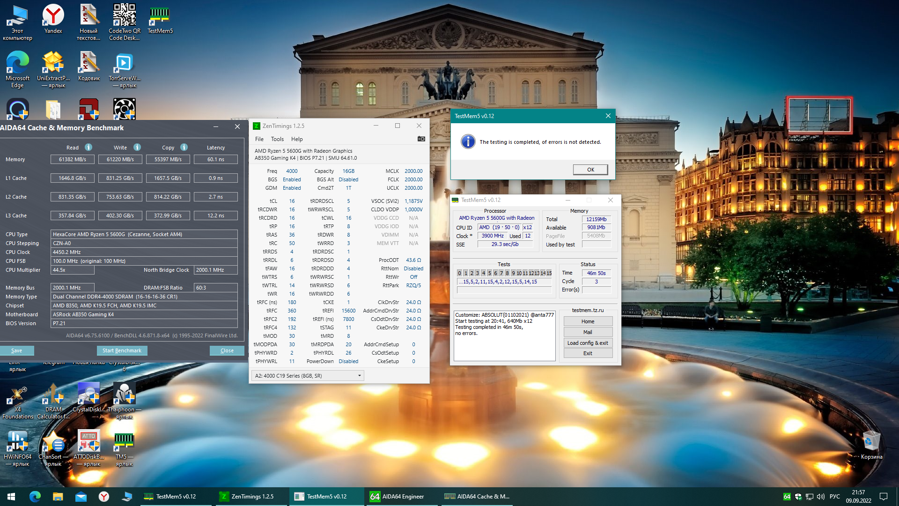
Task: Open the File menu in ZenTimings
Action: point(259,139)
